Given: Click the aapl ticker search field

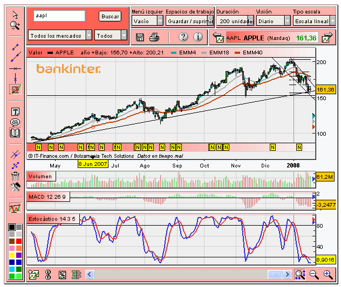Looking at the screenshot, I should (x=59, y=16).
